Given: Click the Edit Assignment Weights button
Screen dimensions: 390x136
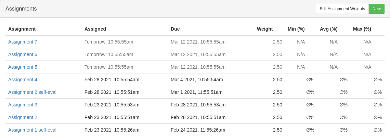Looking at the screenshot, I should [342, 9].
